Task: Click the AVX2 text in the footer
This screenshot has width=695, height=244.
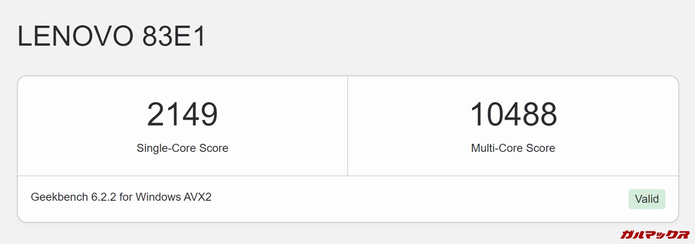Action: click(199, 197)
